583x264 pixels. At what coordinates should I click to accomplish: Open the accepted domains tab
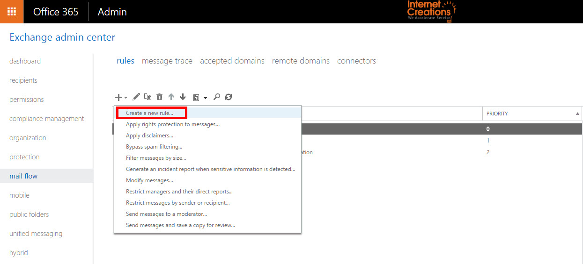232,61
